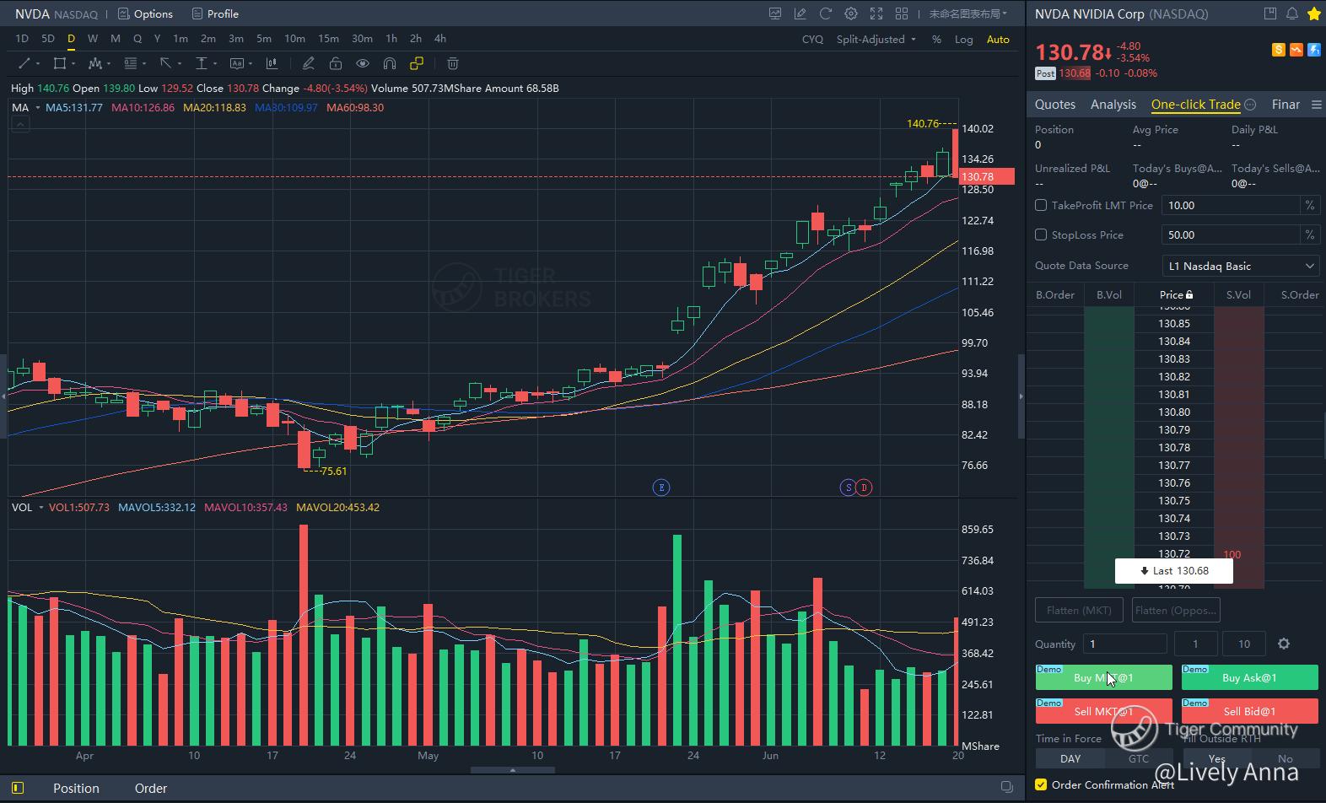Click the Buy MKT@1 button
Screen dimensions: 1326x803
click(1103, 677)
